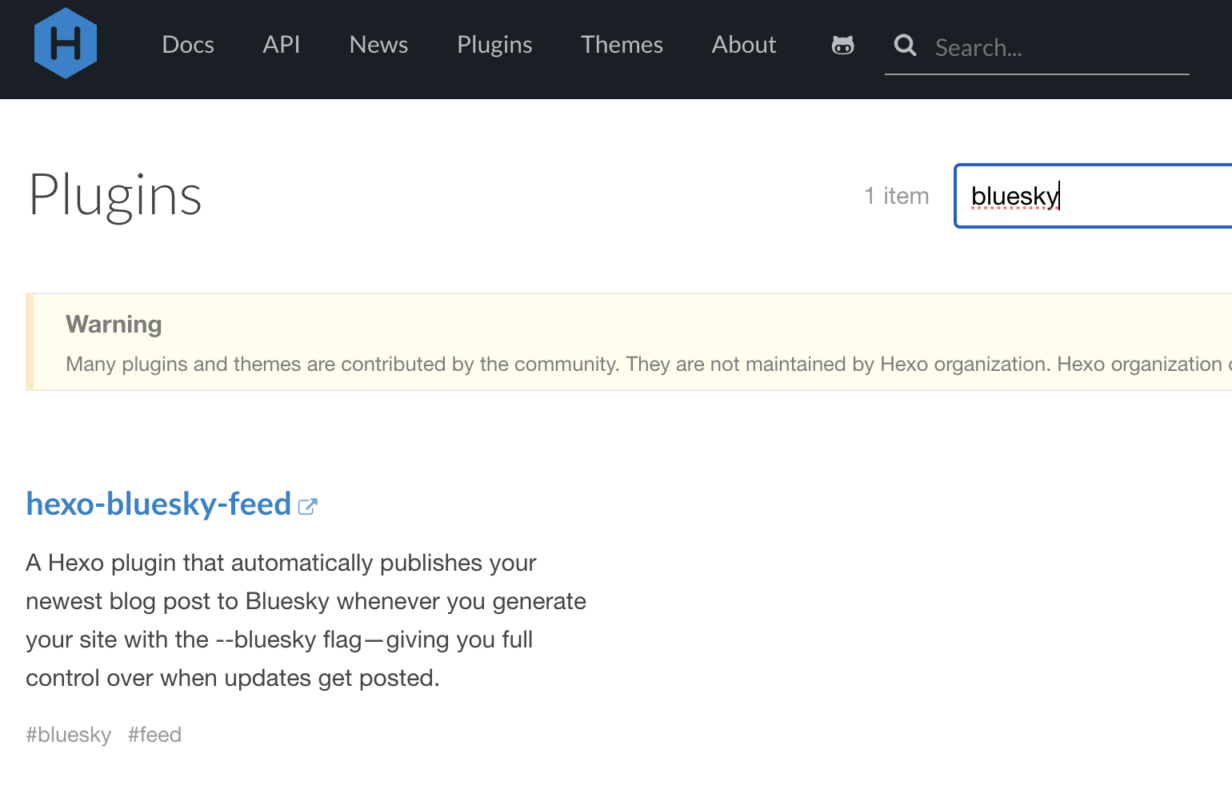This screenshot has width=1232, height=785.
Task: Go to the API page
Action: [x=282, y=45]
